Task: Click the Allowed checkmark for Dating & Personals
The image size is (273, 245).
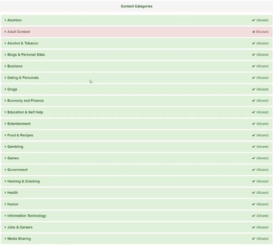Action: coord(253,78)
